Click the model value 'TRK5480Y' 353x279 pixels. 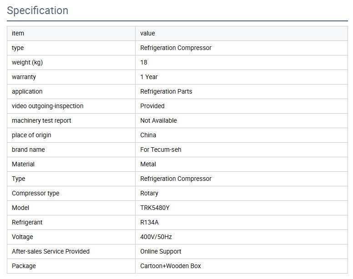[x=155, y=208]
